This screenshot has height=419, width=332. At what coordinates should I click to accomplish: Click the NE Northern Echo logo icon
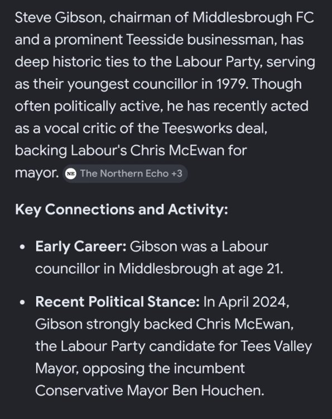coord(71,174)
